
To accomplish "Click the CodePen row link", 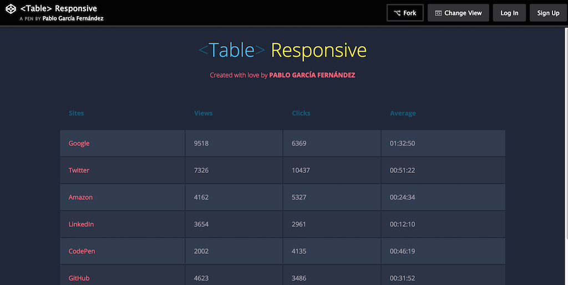I will pos(82,251).
